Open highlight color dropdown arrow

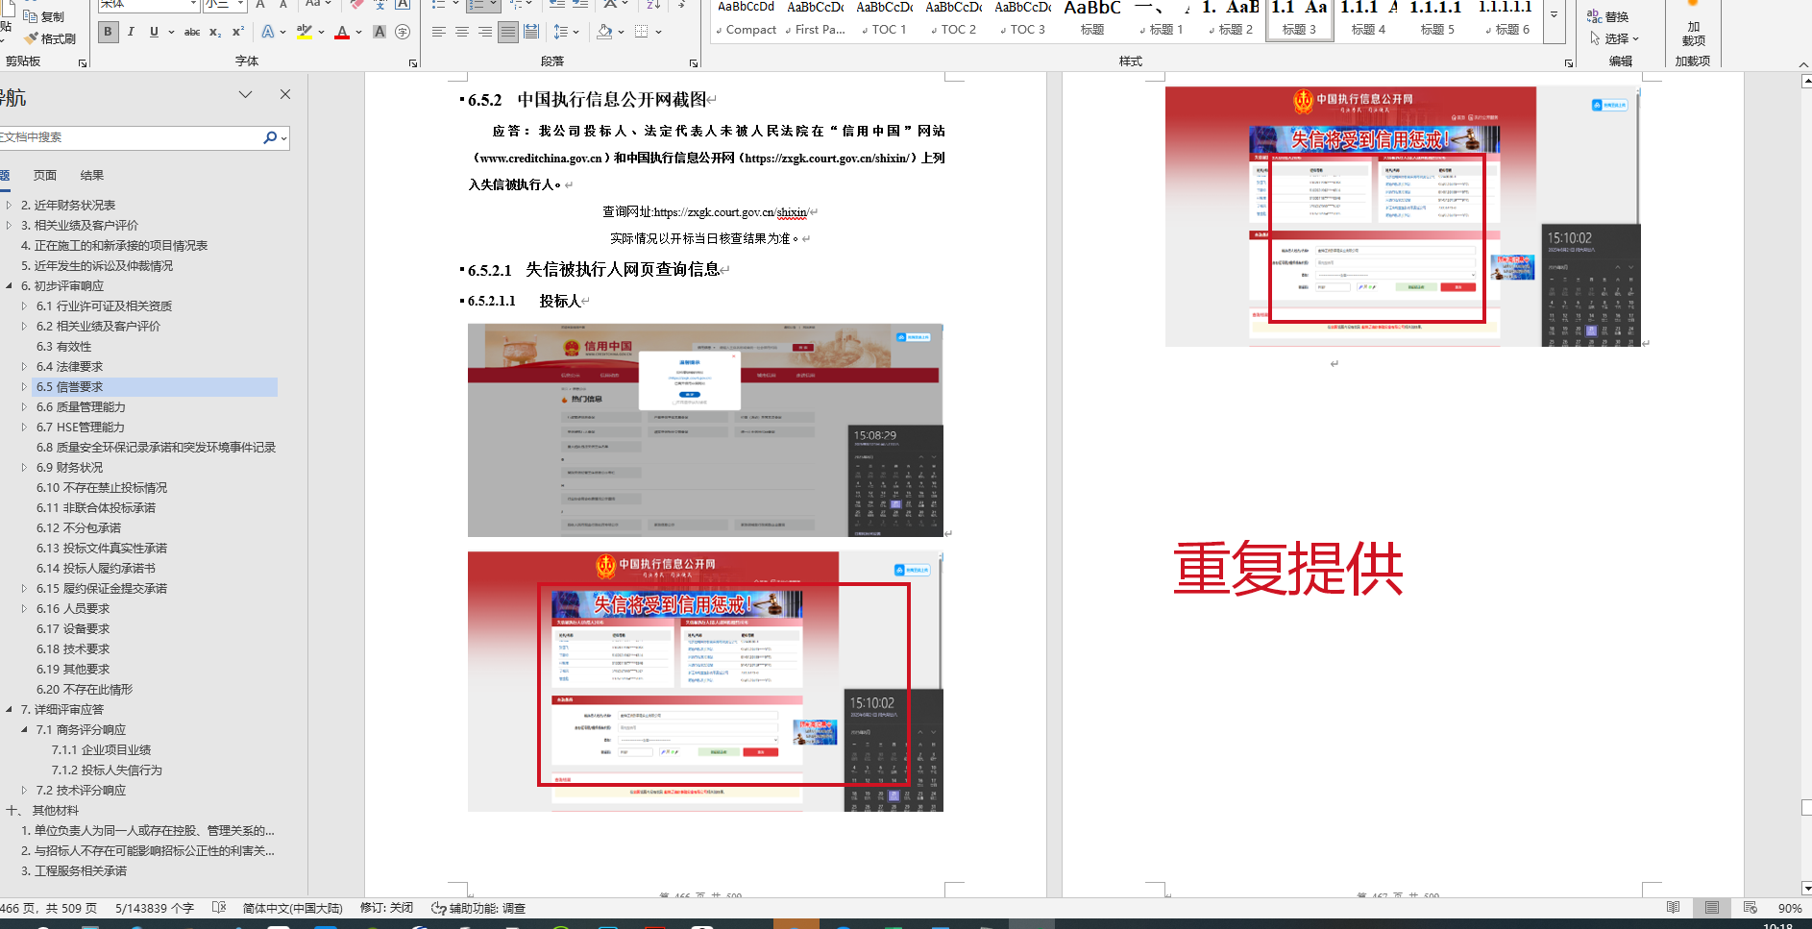pos(321,32)
